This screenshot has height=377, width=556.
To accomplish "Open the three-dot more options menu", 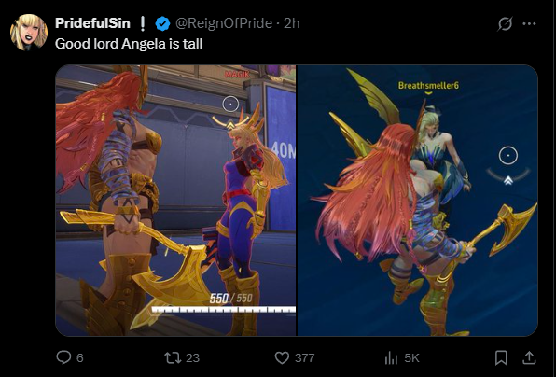I will (x=529, y=23).
